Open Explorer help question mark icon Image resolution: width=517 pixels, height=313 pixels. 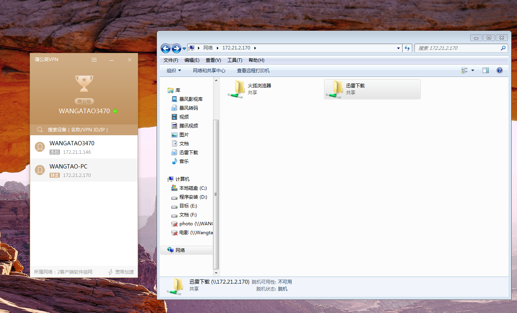pos(500,70)
